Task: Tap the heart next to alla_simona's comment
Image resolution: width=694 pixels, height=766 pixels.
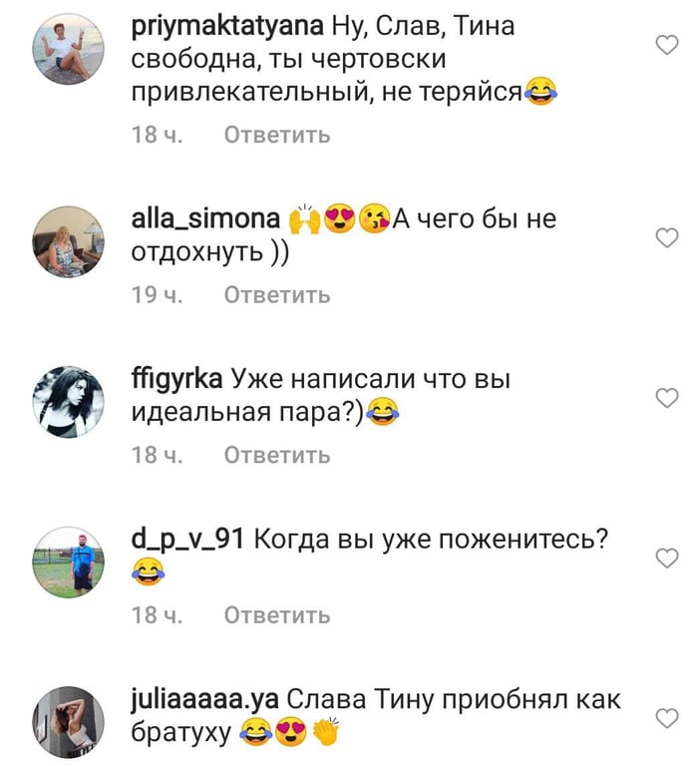Action: click(667, 238)
